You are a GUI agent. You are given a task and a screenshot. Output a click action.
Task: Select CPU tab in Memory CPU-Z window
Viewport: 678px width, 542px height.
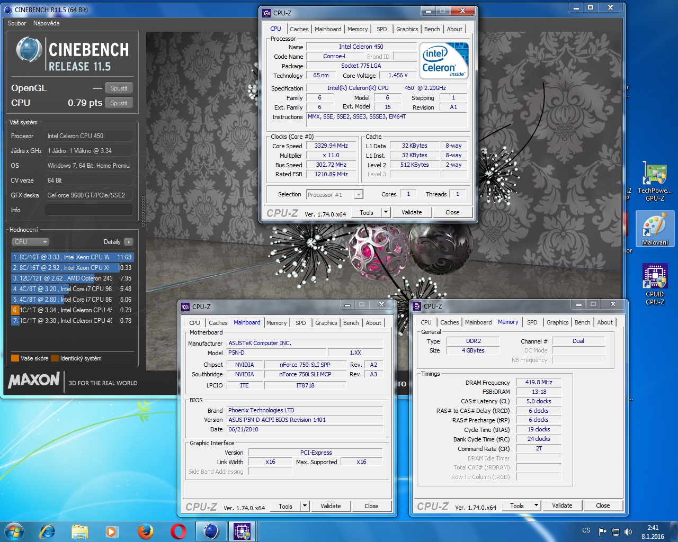tap(426, 322)
